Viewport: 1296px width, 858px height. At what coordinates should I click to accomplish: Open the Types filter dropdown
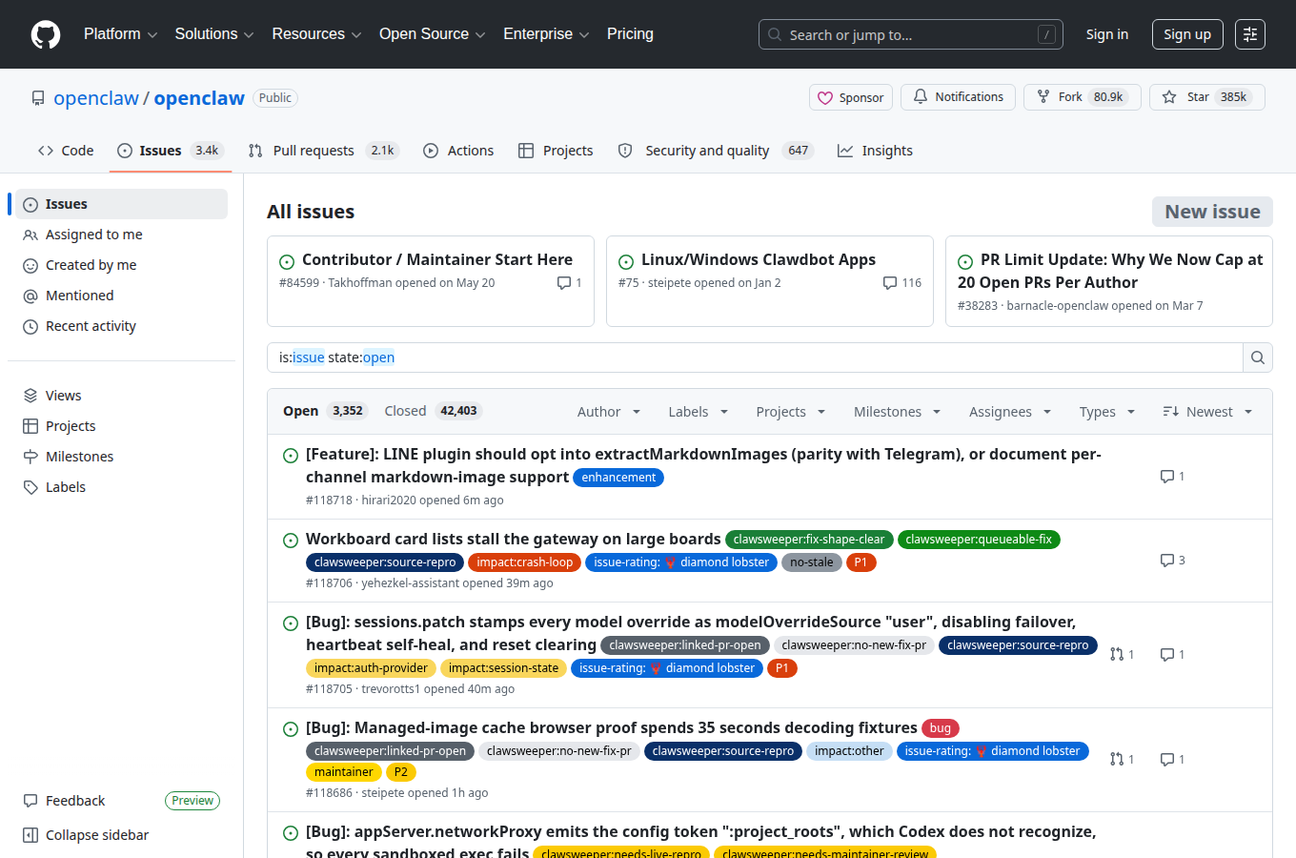1107,412
